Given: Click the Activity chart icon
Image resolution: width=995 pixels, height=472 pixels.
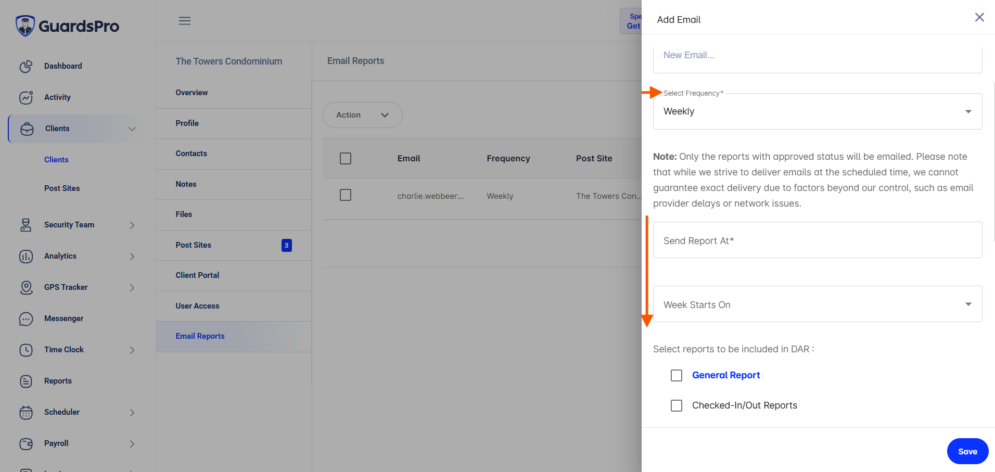Looking at the screenshot, I should [26, 97].
